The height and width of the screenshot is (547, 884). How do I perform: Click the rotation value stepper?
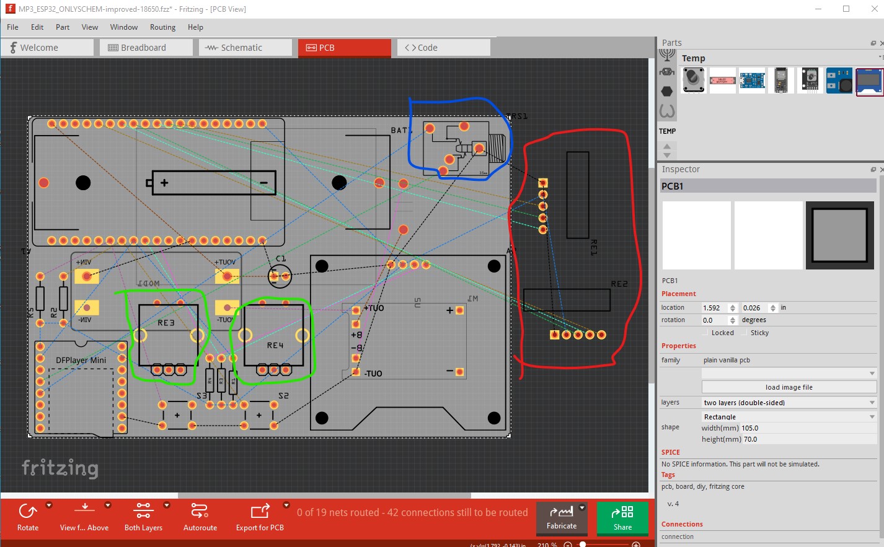[732, 320]
